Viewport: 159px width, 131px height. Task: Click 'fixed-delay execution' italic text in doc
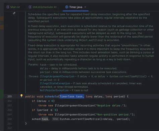pyautogui.click(x=97, y=14)
